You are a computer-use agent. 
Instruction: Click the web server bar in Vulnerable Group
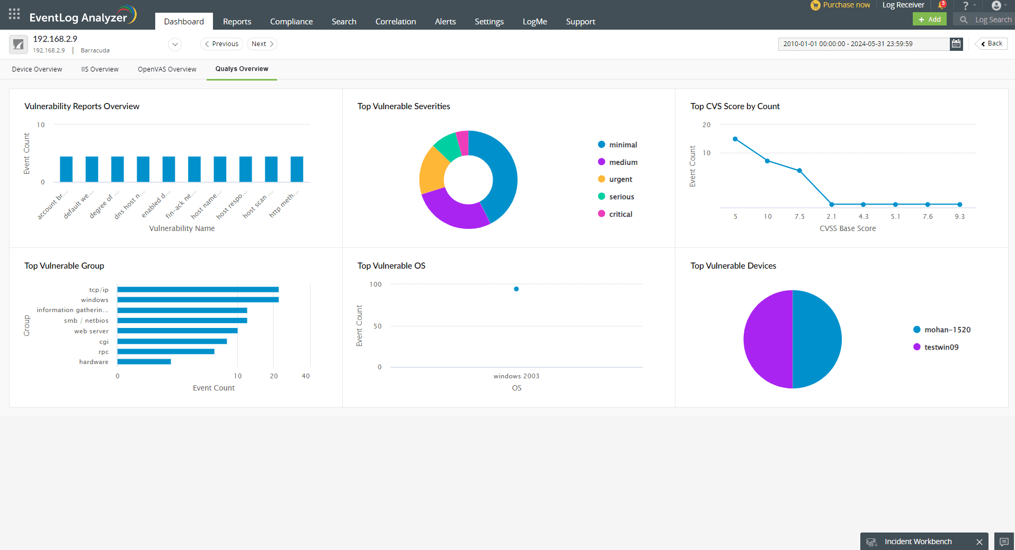(177, 331)
